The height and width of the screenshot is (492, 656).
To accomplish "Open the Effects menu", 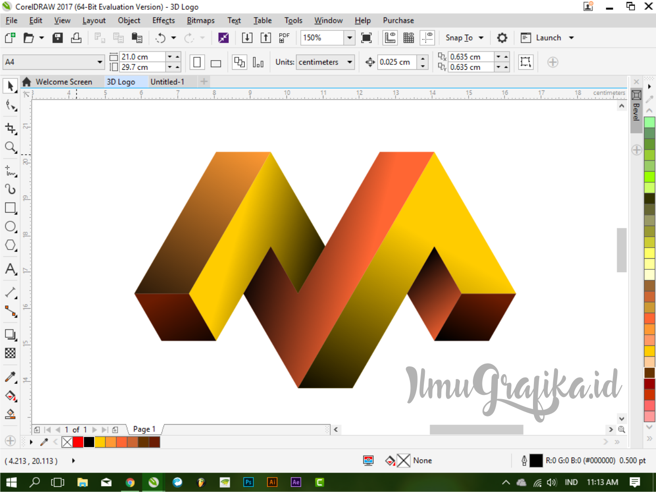I will [163, 20].
